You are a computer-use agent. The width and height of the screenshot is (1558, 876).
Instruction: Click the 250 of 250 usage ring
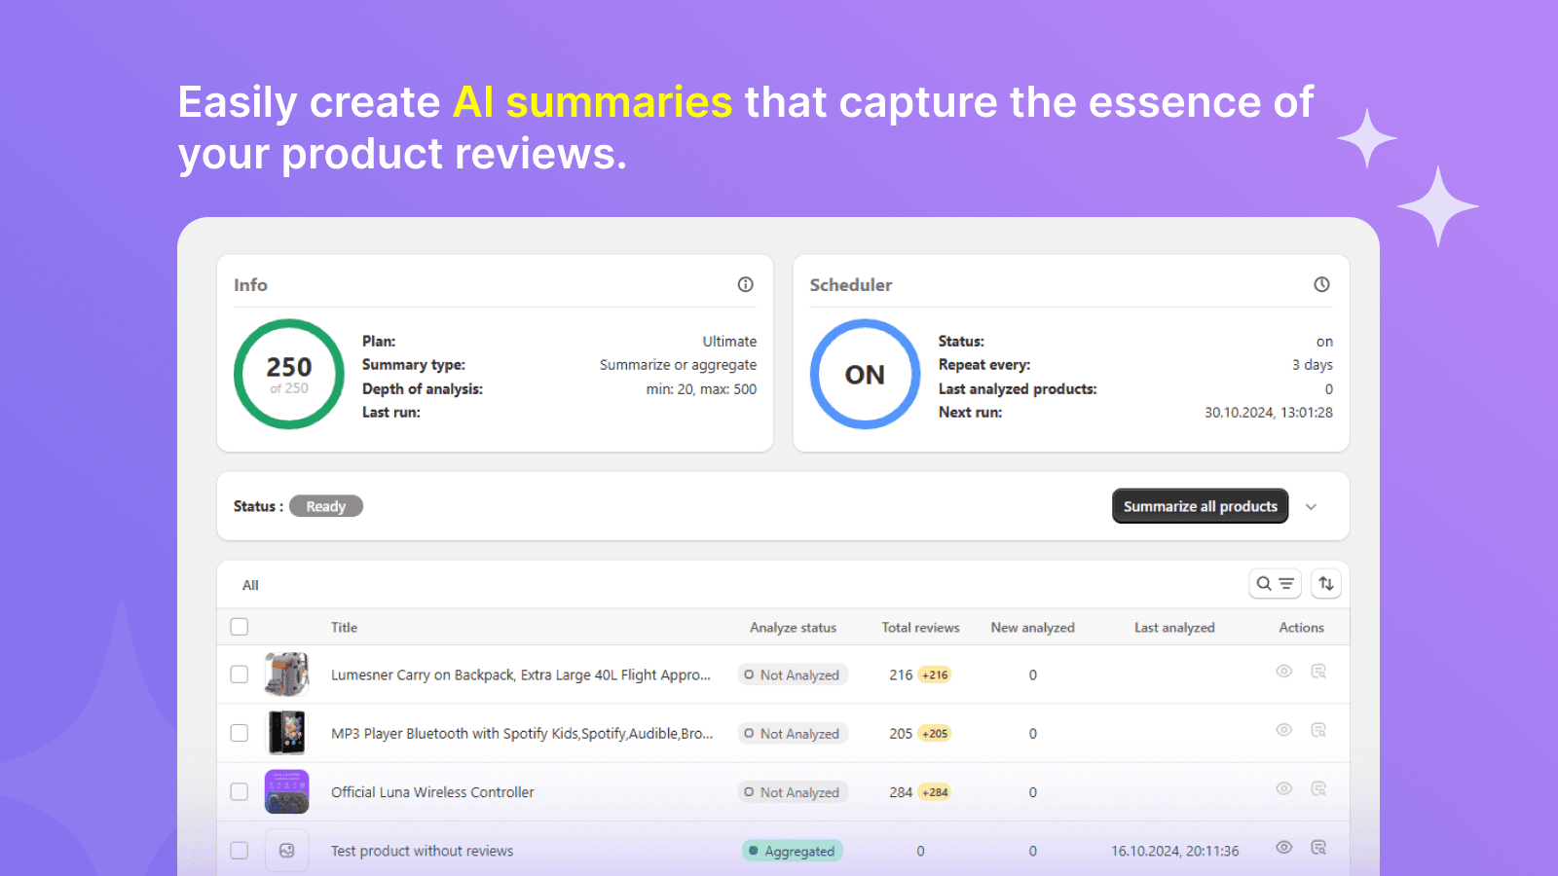[x=289, y=375]
